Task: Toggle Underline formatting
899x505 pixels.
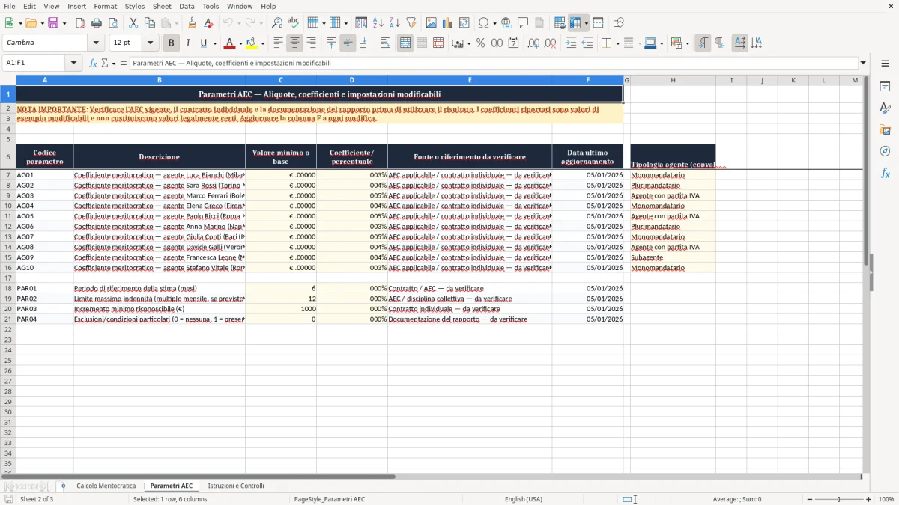Action: pos(203,43)
